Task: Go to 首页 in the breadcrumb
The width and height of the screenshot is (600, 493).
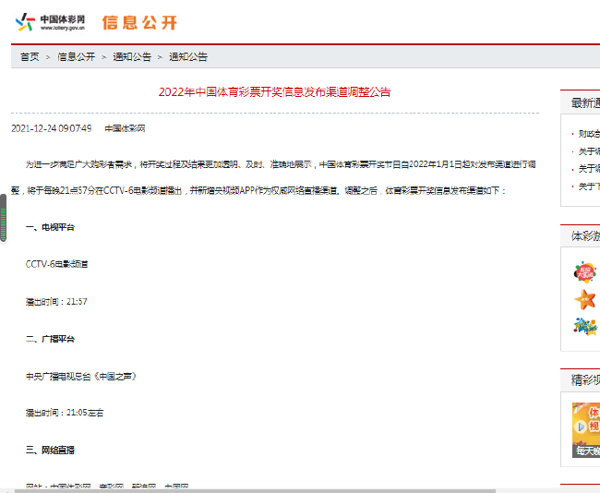Action: (x=30, y=56)
